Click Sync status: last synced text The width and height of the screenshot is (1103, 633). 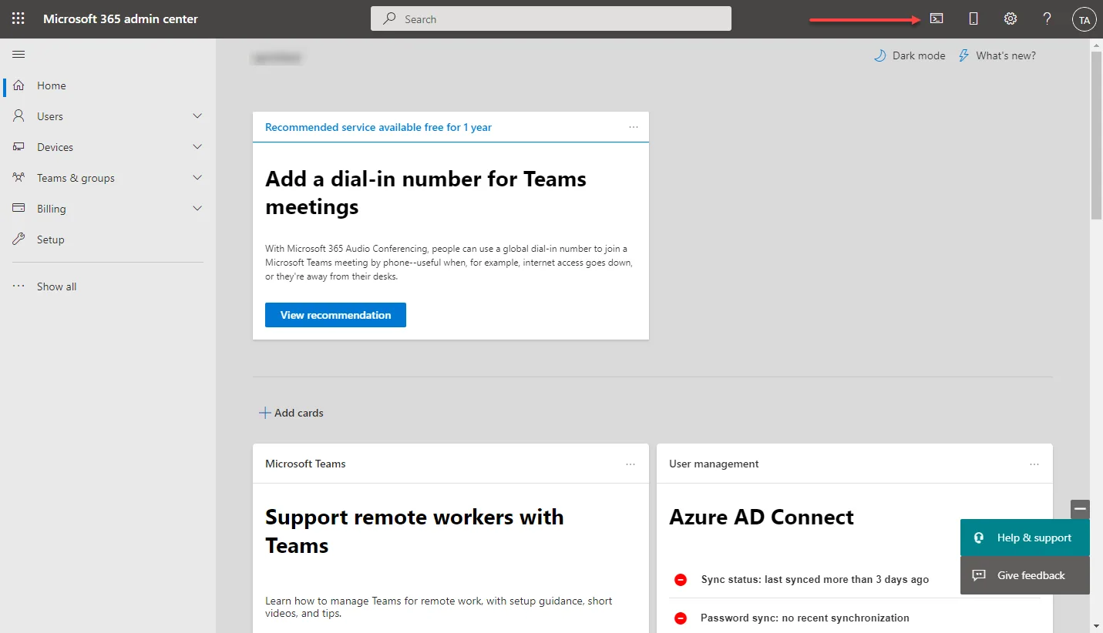pos(815,580)
